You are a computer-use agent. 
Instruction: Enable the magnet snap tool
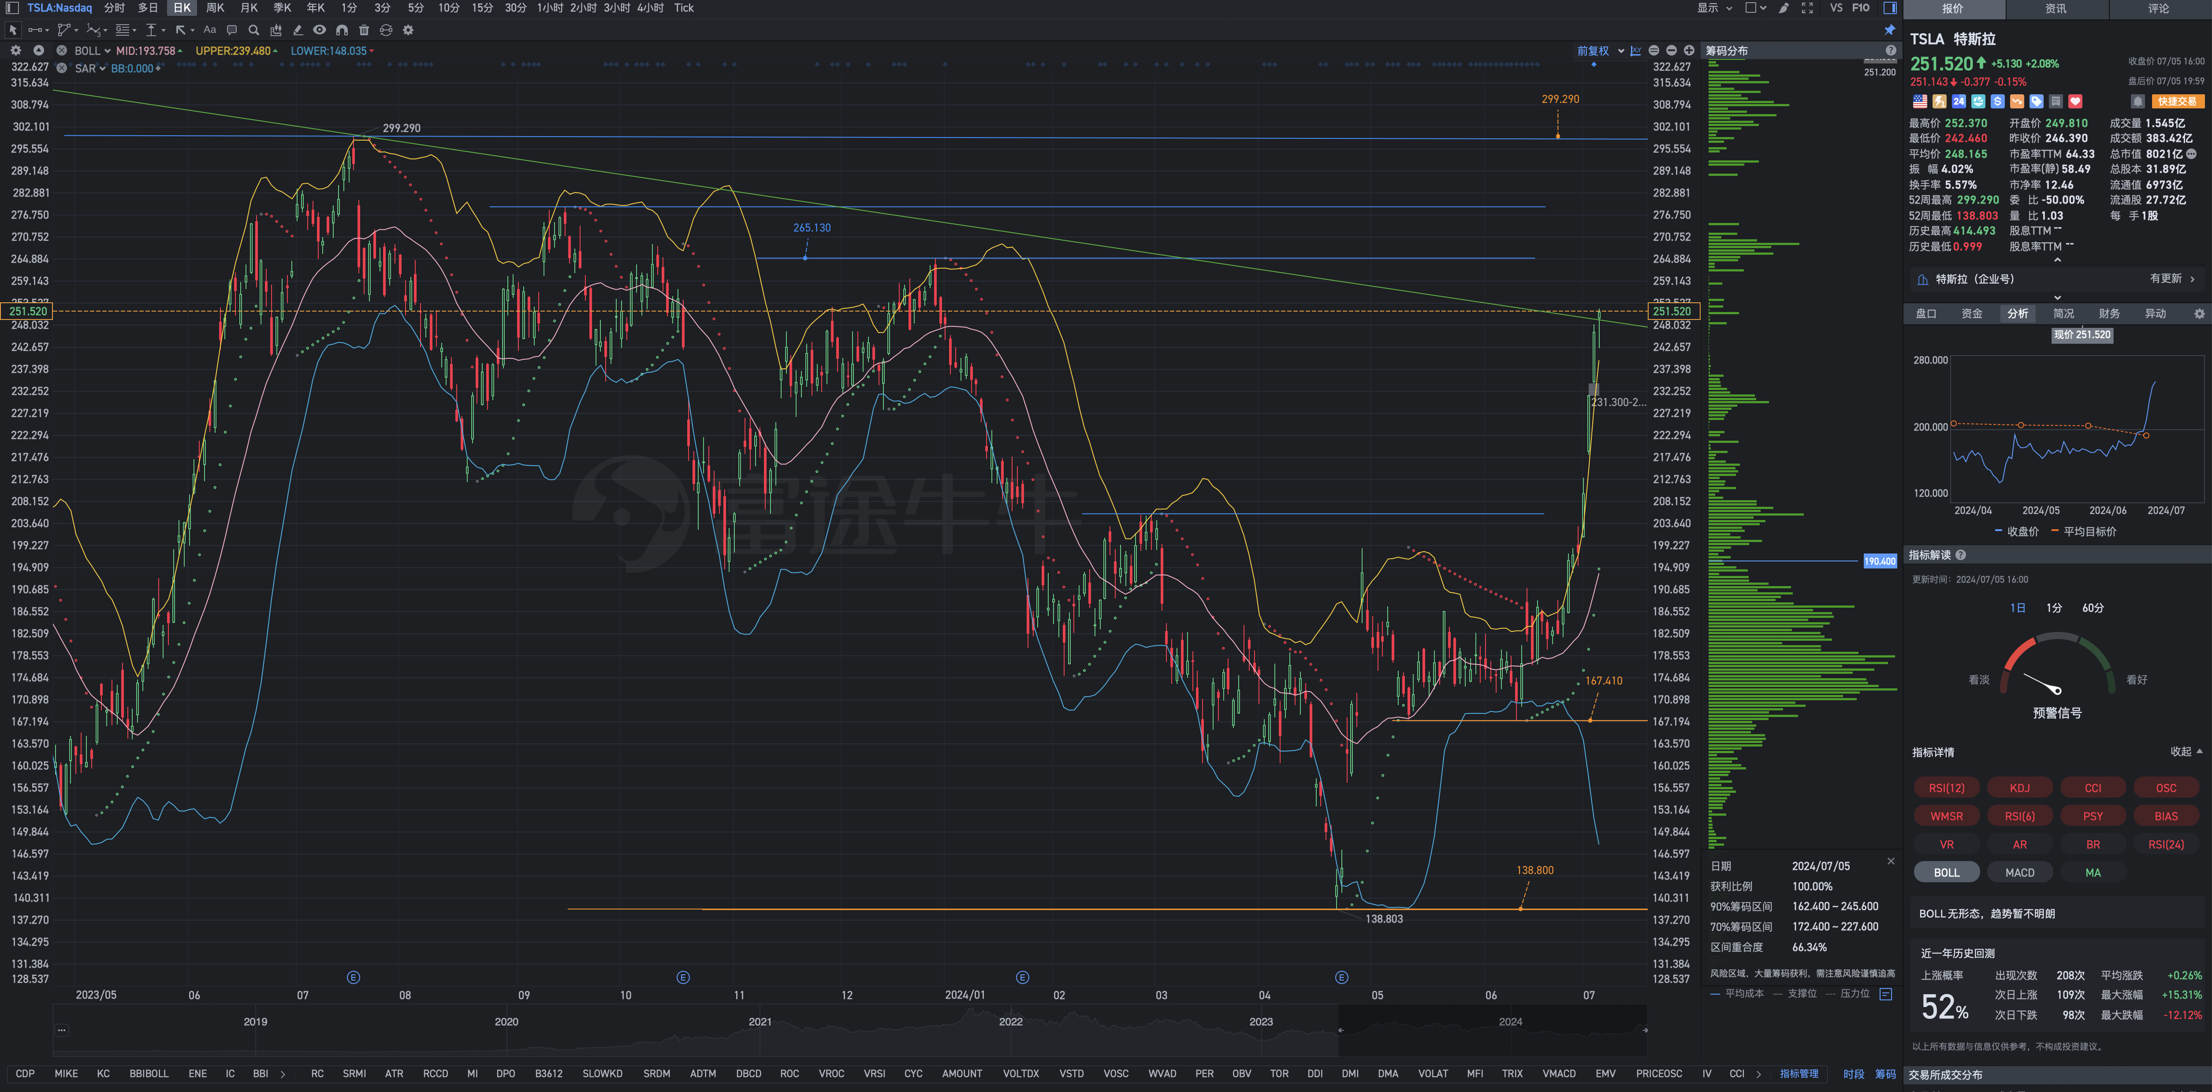click(342, 30)
